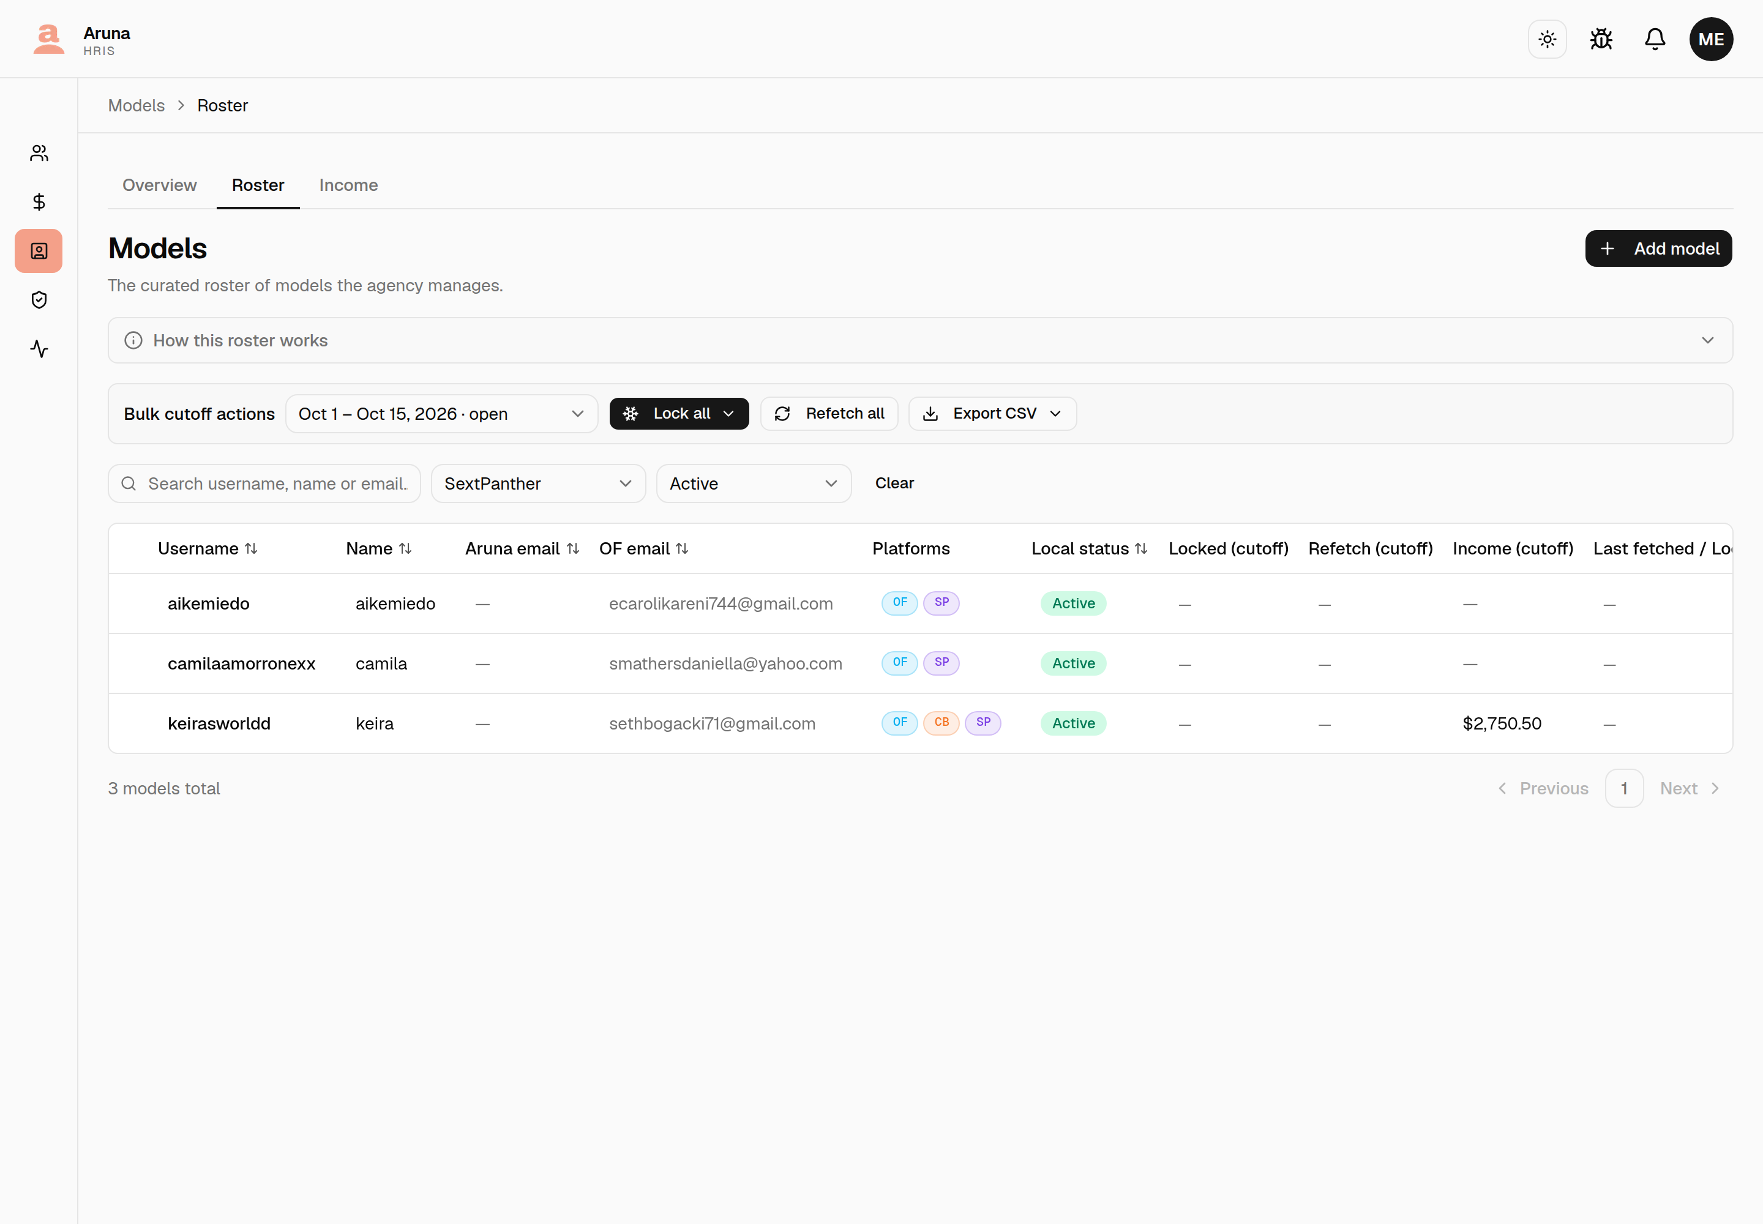Toggle the light theme sun icon

click(1547, 39)
